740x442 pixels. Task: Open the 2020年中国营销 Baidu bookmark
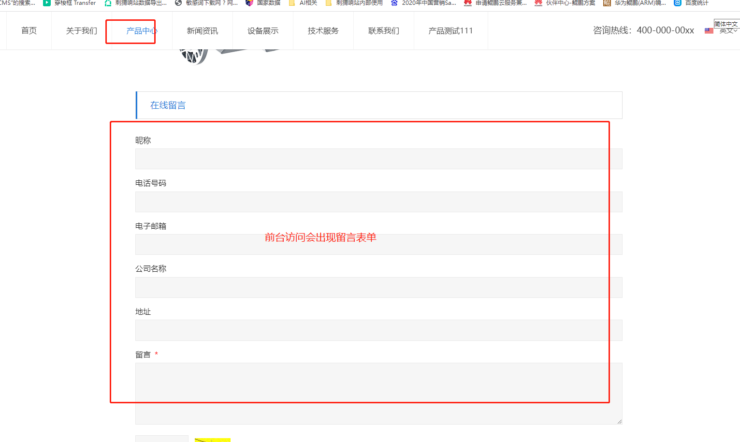click(x=423, y=3)
